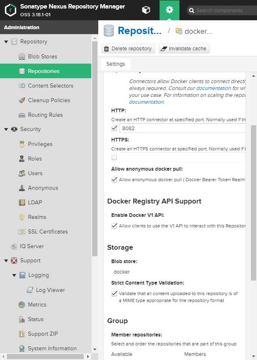Click the Users icon

[22, 174]
